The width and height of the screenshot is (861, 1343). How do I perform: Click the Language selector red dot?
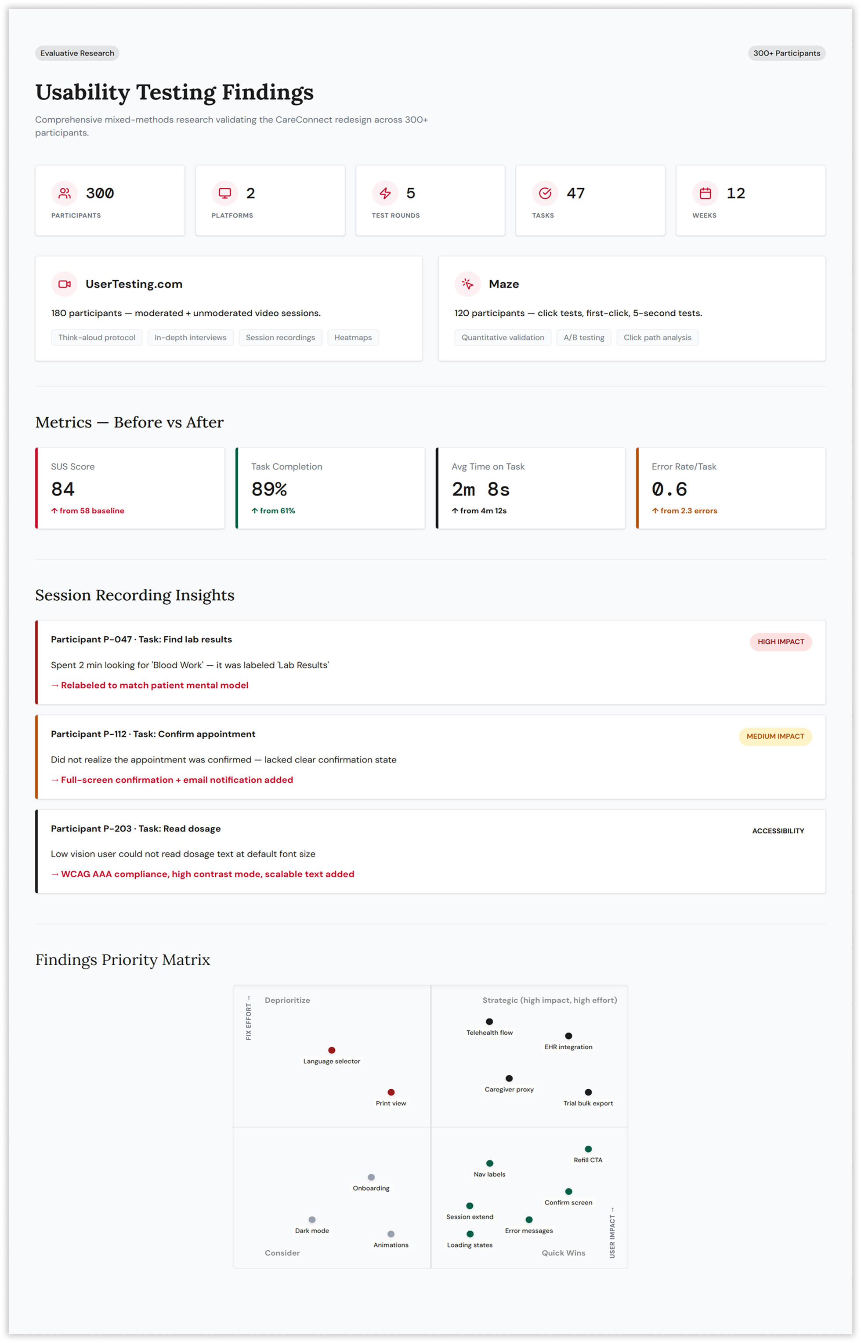click(332, 1050)
